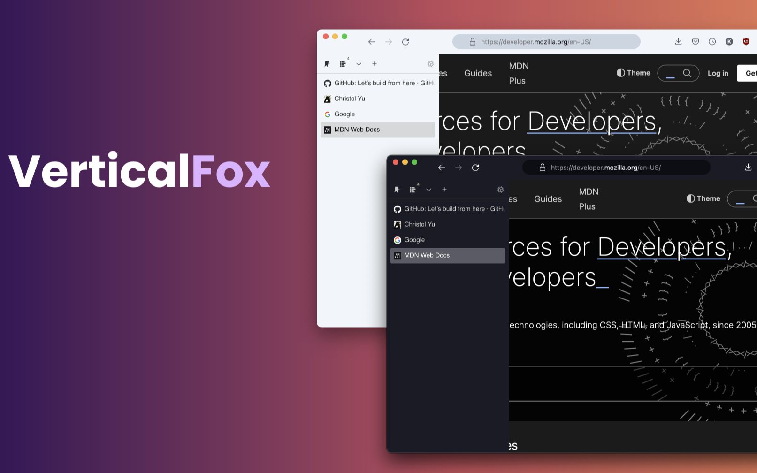Open the K account icon in the light window
This screenshot has width=757, height=473.
(729, 41)
